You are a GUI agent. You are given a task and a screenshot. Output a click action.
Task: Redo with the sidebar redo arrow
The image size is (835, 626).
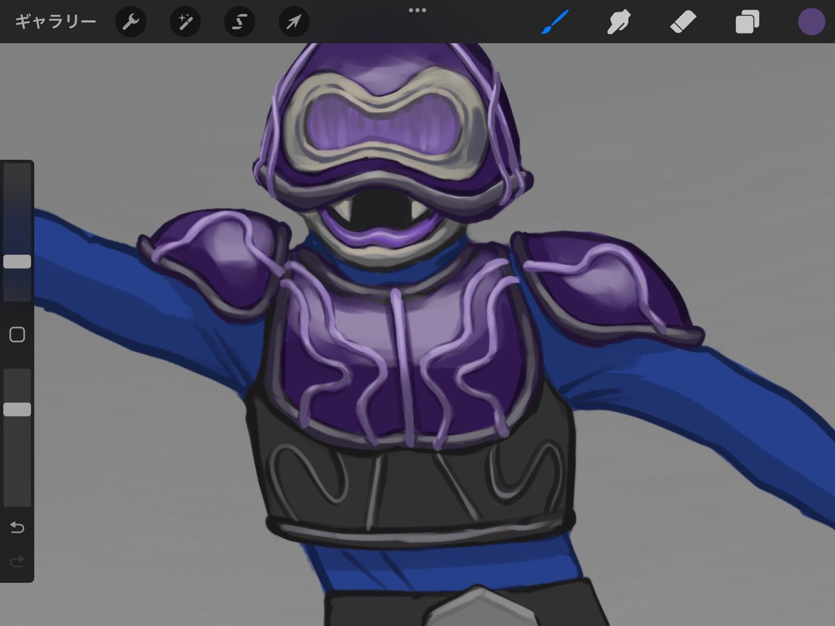[17, 561]
